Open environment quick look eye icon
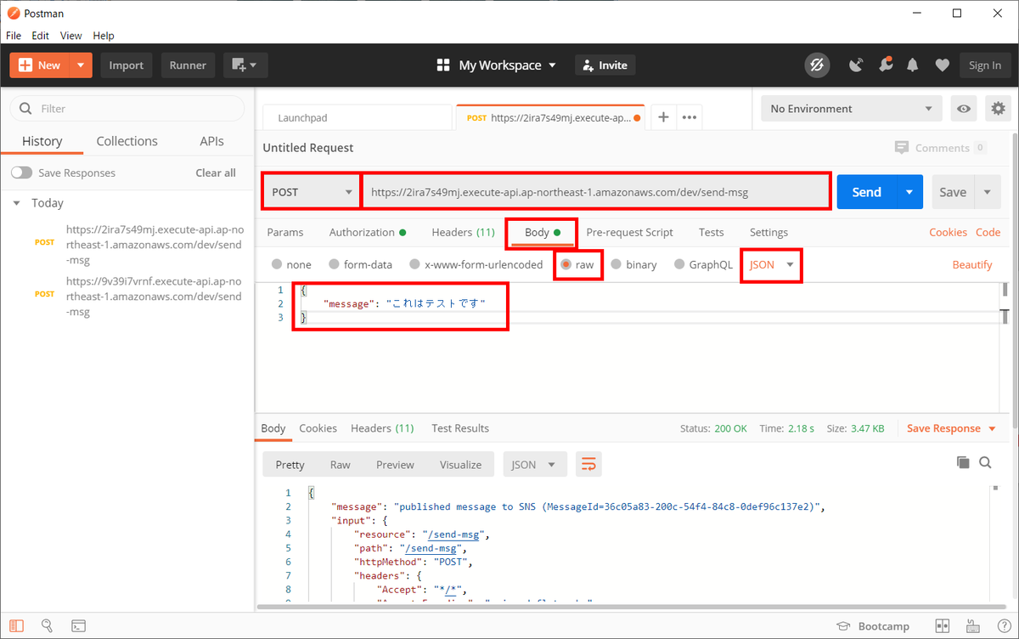Viewport: 1019px width, 639px height. tap(964, 109)
